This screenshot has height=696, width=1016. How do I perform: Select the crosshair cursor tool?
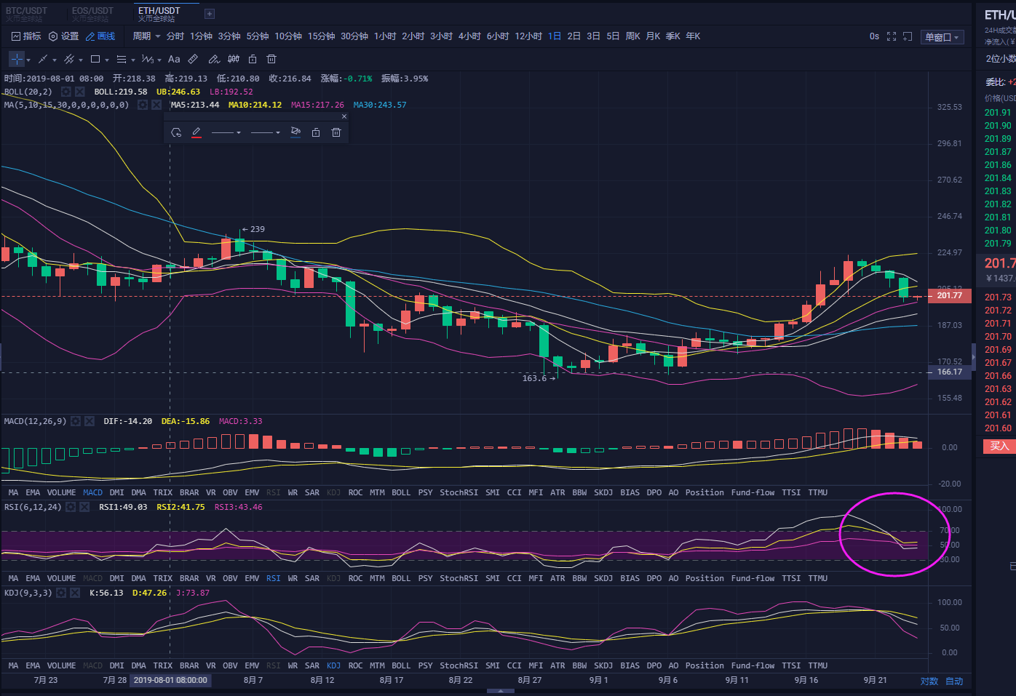[17, 59]
